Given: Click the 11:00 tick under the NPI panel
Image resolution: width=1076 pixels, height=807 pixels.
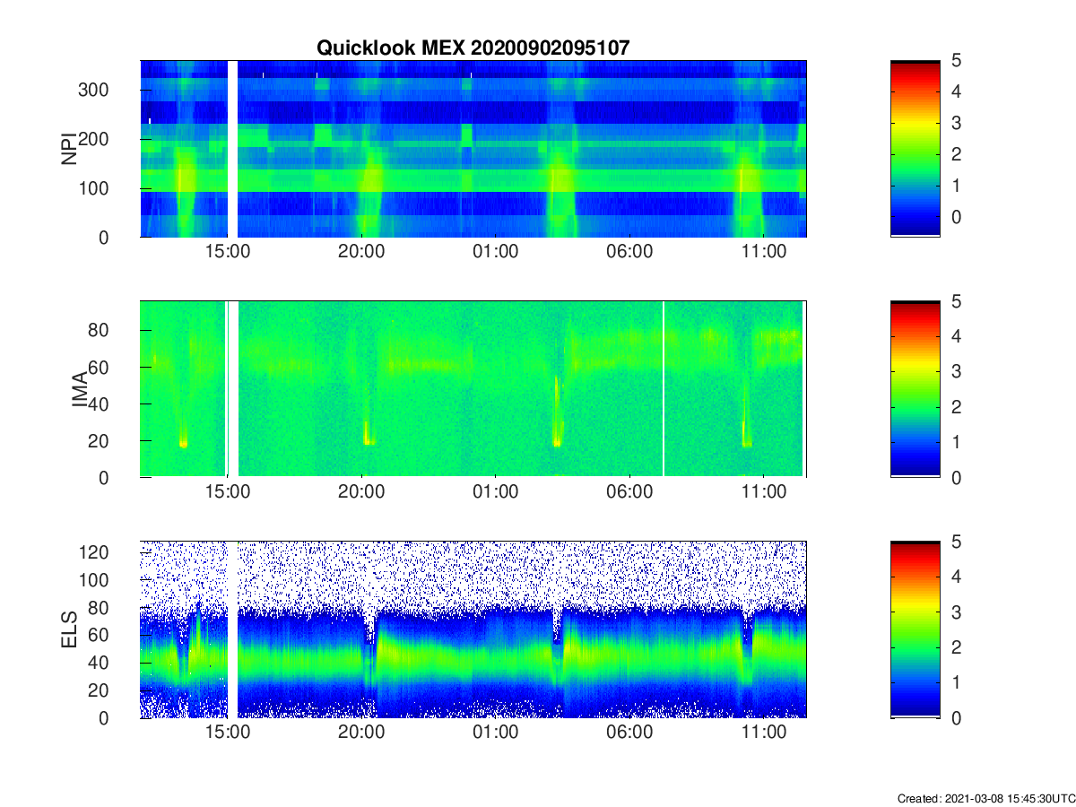Looking at the screenshot, I should click(763, 253).
